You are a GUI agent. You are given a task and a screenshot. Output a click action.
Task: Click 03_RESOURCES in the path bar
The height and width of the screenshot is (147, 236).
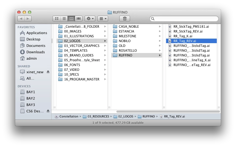[96, 117]
